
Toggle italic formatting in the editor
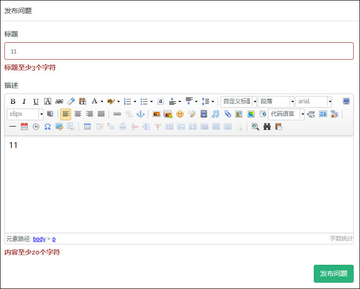[x=24, y=101]
